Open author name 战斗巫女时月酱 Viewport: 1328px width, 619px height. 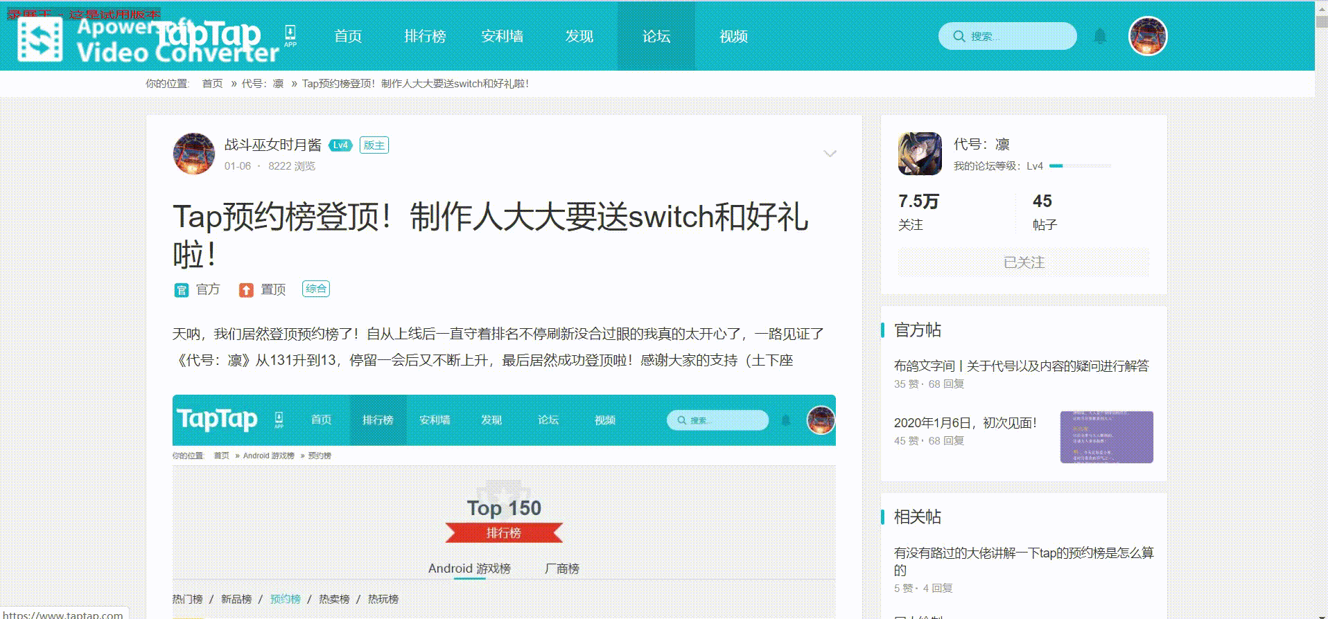pyautogui.click(x=273, y=145)
